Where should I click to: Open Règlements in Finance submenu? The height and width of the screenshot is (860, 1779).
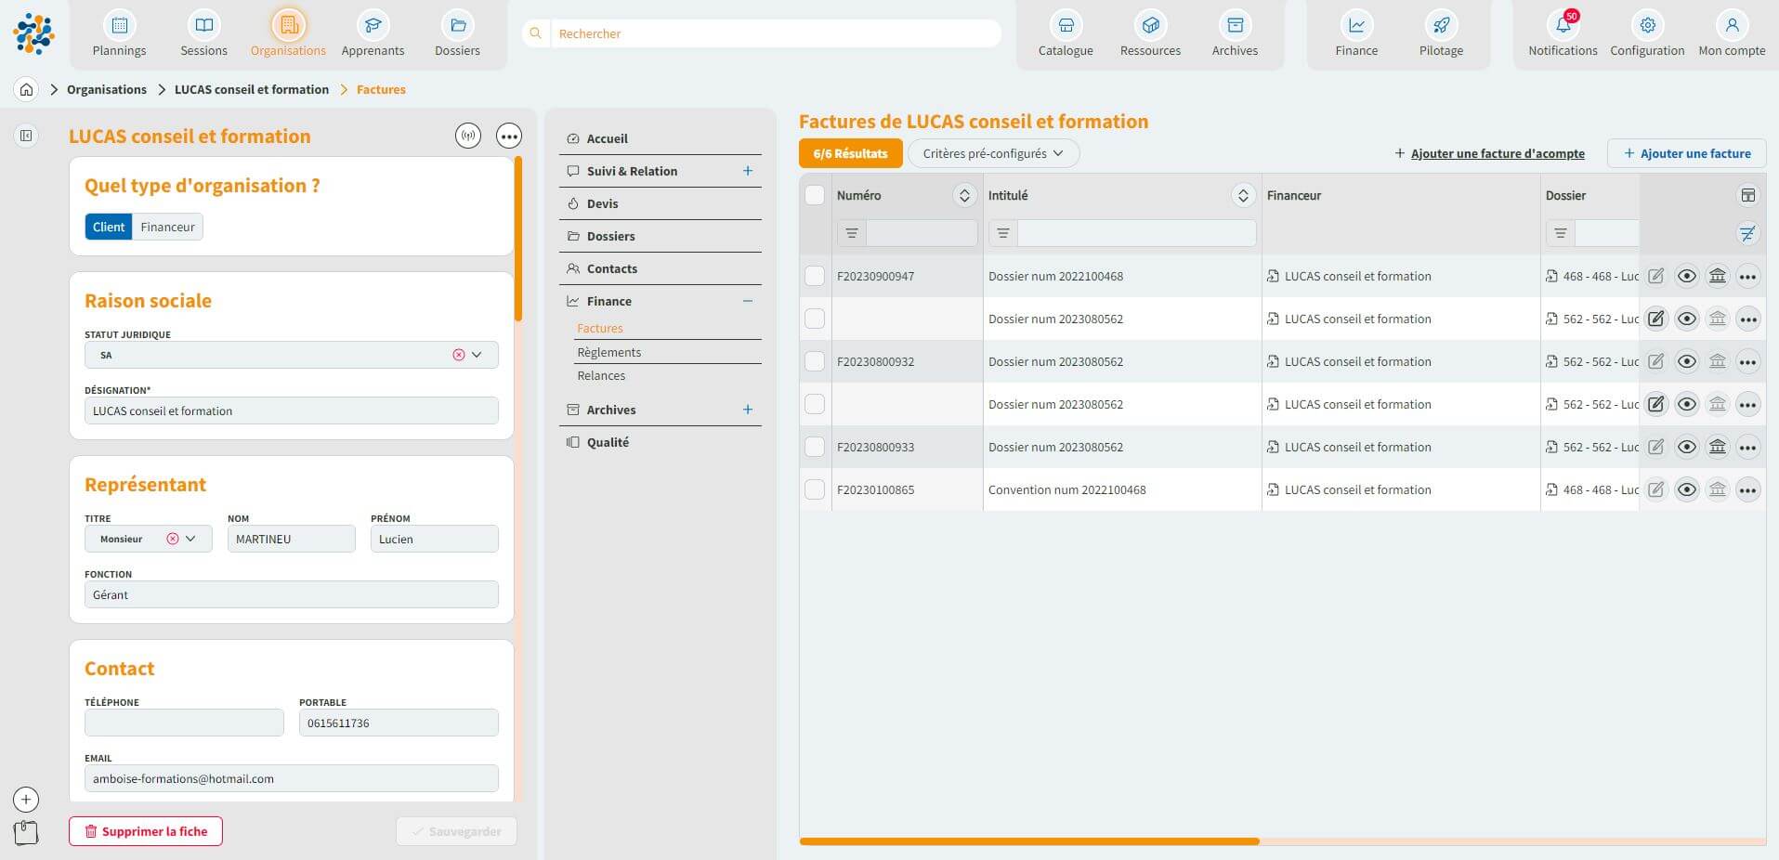[x=608, y=353]
